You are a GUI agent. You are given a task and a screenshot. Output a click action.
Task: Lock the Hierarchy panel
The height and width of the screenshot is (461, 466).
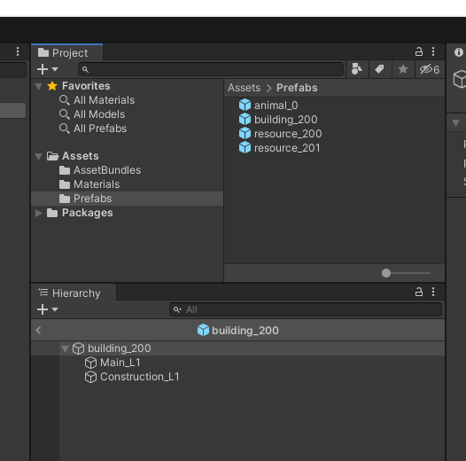(419, 292)
